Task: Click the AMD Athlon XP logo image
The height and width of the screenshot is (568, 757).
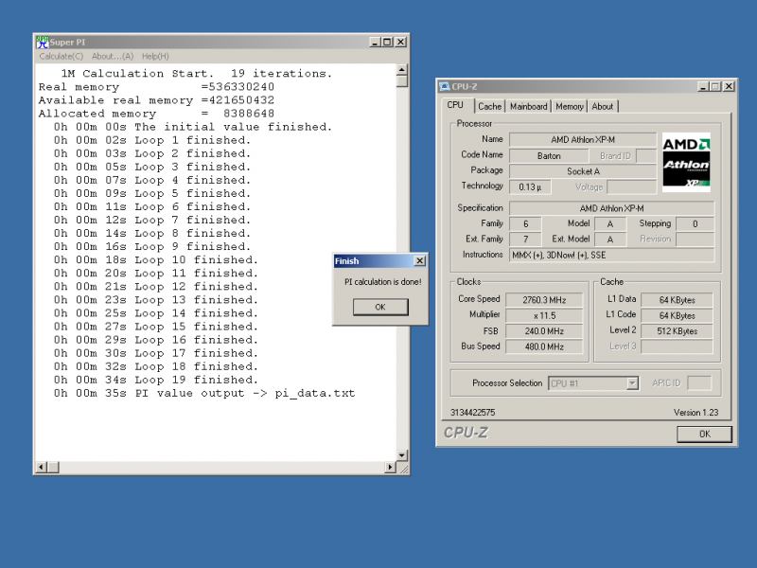Action: coord(686,162)
